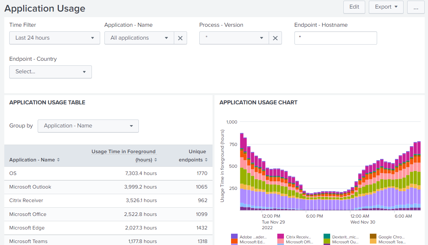This screenshot has width=428, height=245.
Task: Click the 2,522.8 hours value
Action: 140,214
